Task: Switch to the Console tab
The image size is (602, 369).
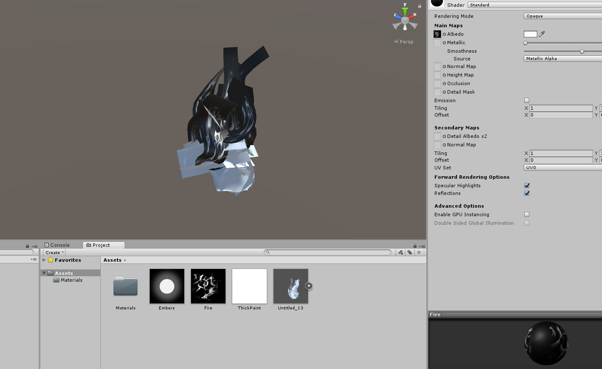Action: coord(57,245)
